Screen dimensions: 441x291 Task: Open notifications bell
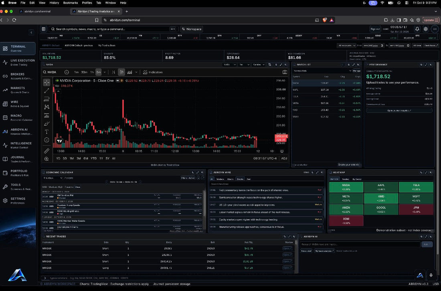(417, 29)
